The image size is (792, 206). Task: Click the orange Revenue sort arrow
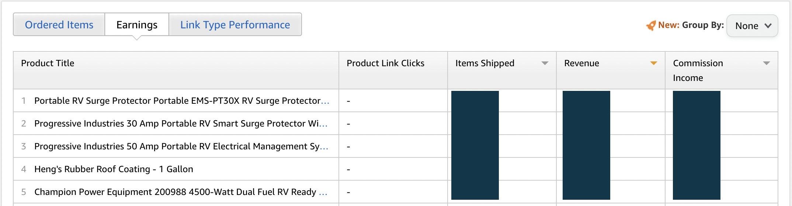[x=653, y=63]
